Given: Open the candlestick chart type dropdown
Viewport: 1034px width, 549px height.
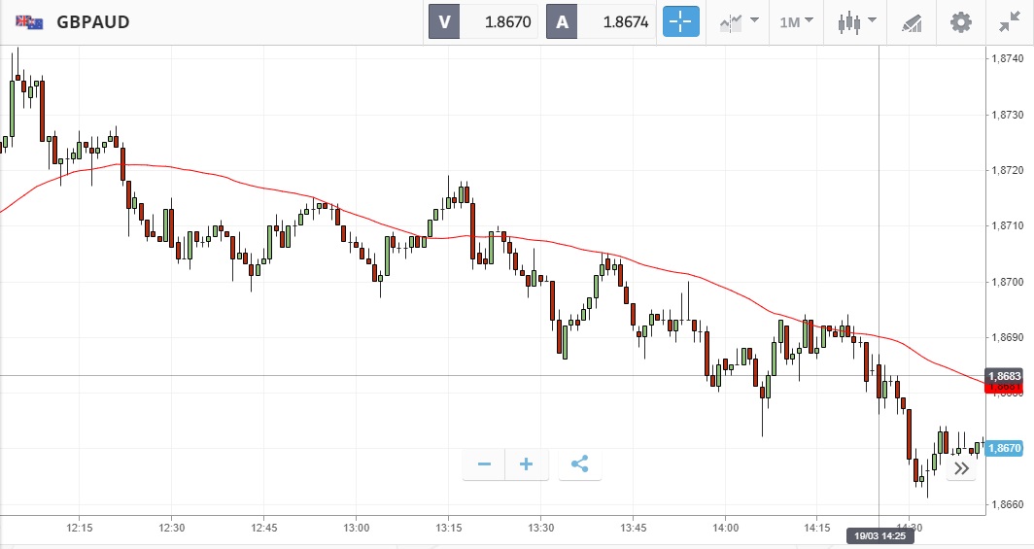Looking at the screenshot, I should (856, 21).
